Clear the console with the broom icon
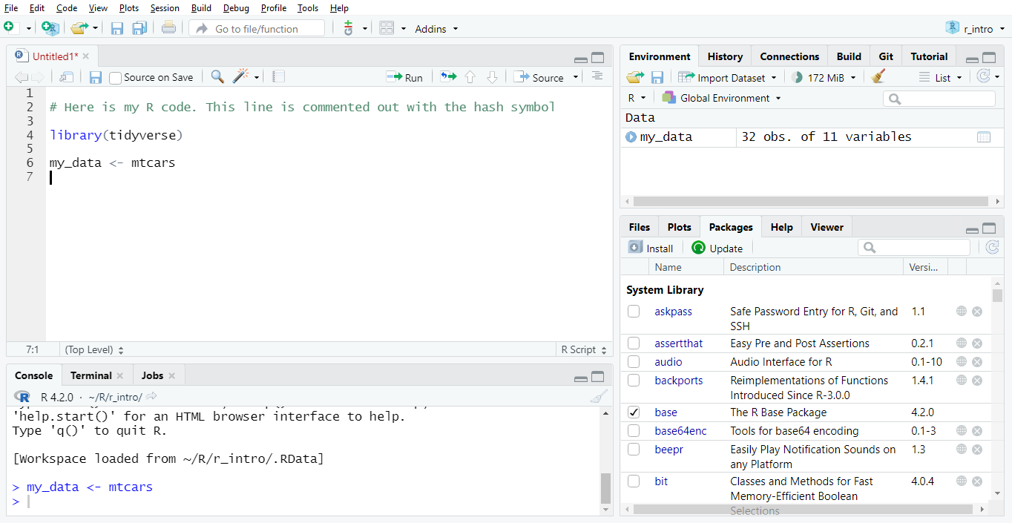 point(598,397)
